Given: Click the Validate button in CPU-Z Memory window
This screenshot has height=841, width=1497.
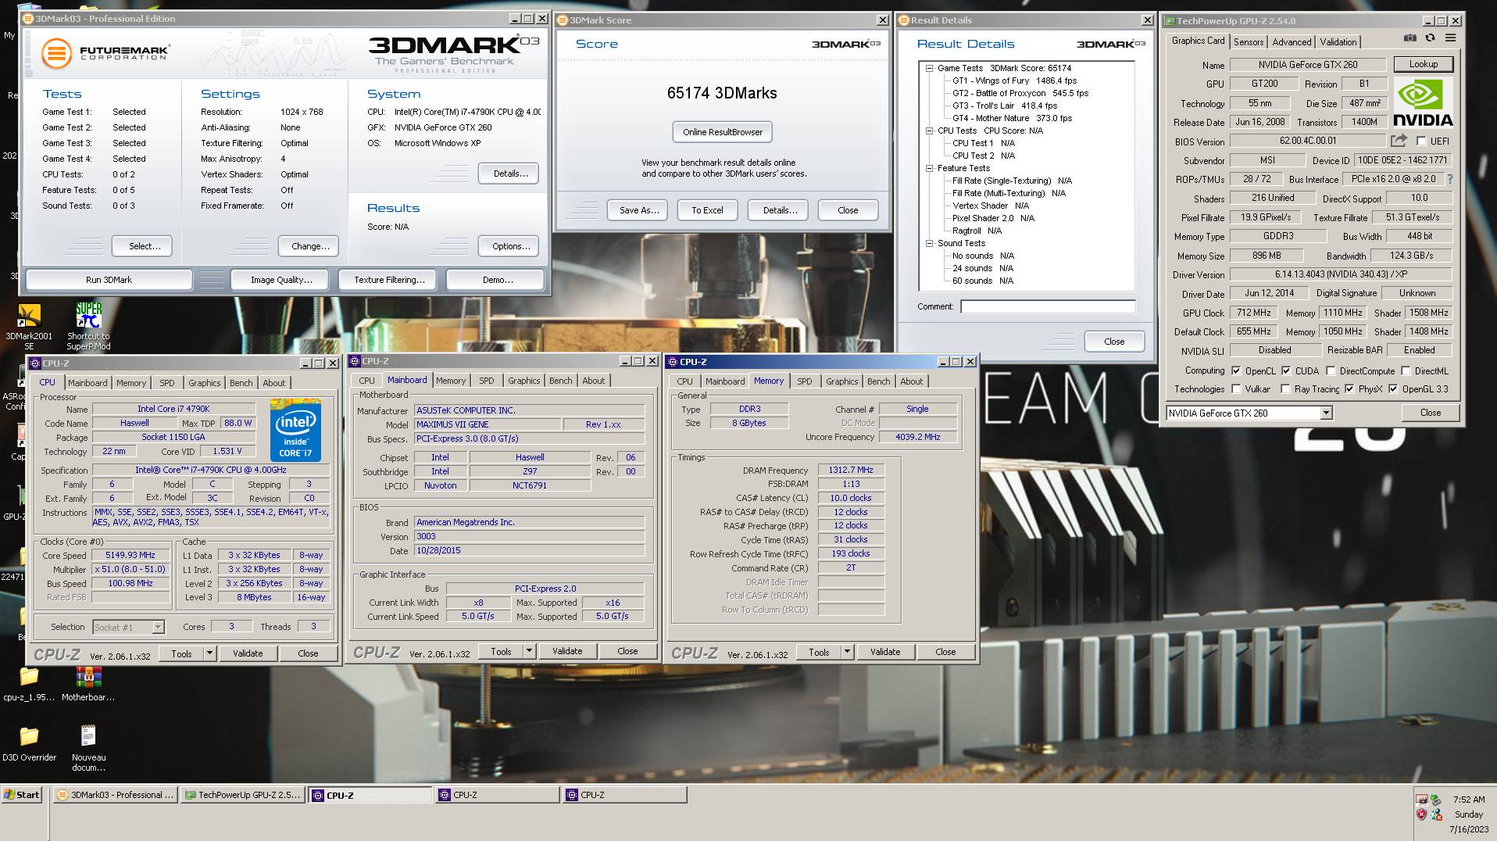Looking at the screenshot, I should 885,652.
